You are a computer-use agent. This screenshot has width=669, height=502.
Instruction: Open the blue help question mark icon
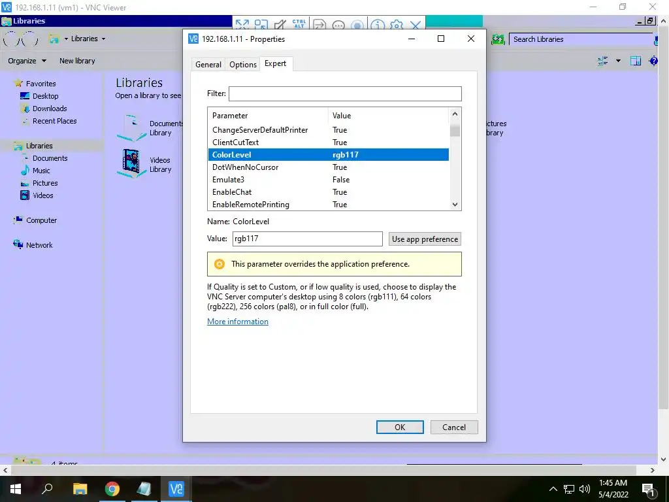[x=653, y=61]
